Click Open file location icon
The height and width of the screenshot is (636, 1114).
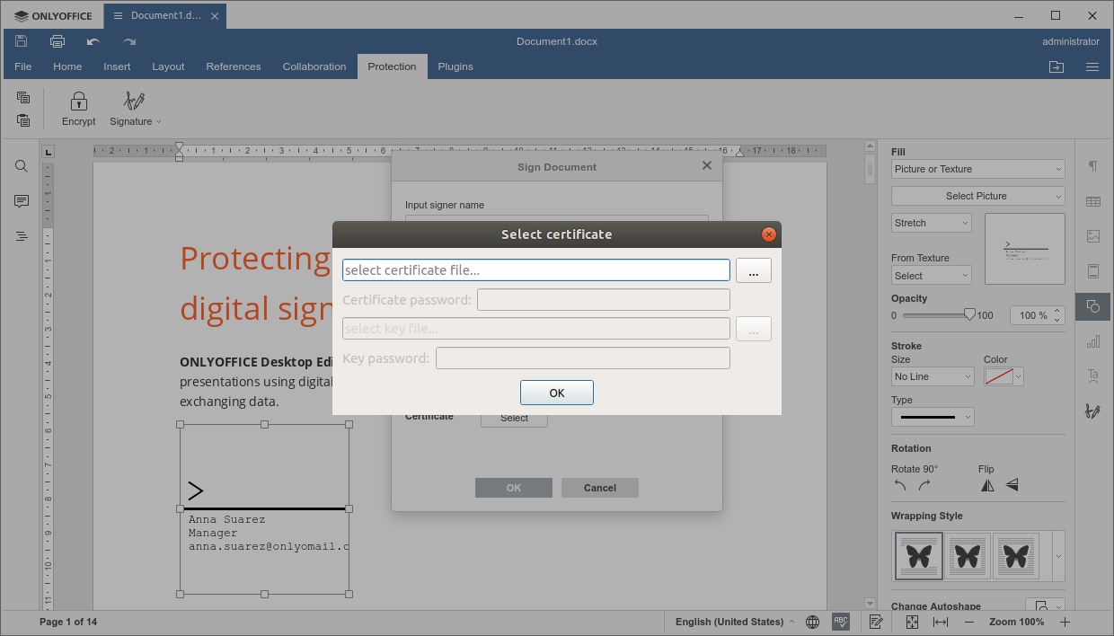pyautogui.click(x=1057, y=66)
